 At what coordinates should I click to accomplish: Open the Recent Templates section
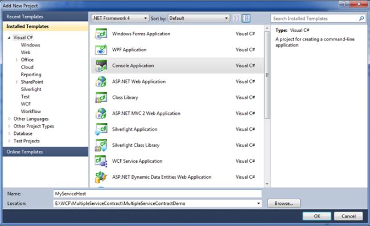[x=46, y=17]
